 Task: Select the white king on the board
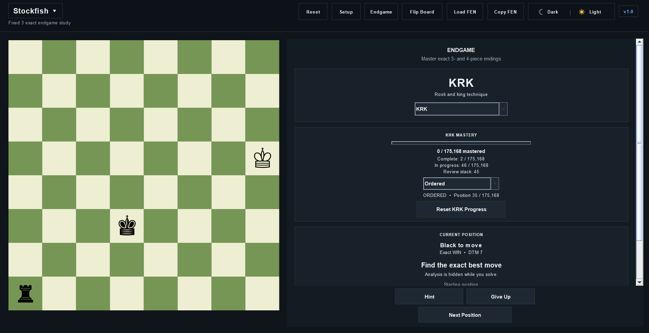point(262,158)
